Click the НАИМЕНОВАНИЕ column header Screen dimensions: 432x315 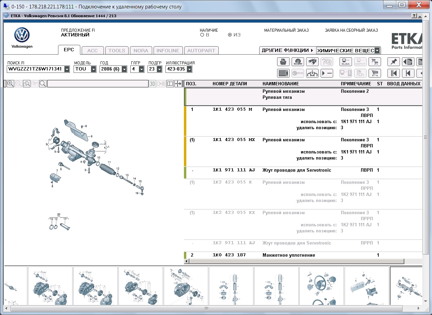[281, 84]
